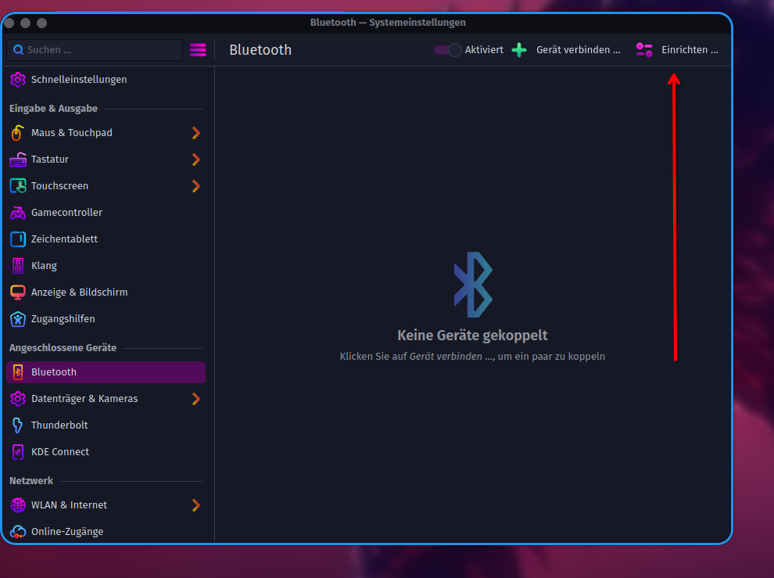
Task: Click the Klang speaker icon
Action: click(18, 266)
